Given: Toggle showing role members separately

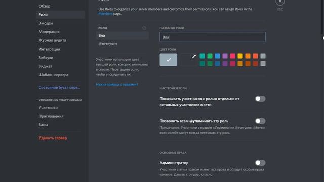Looking at the screenshot, I should pos(260,99).
